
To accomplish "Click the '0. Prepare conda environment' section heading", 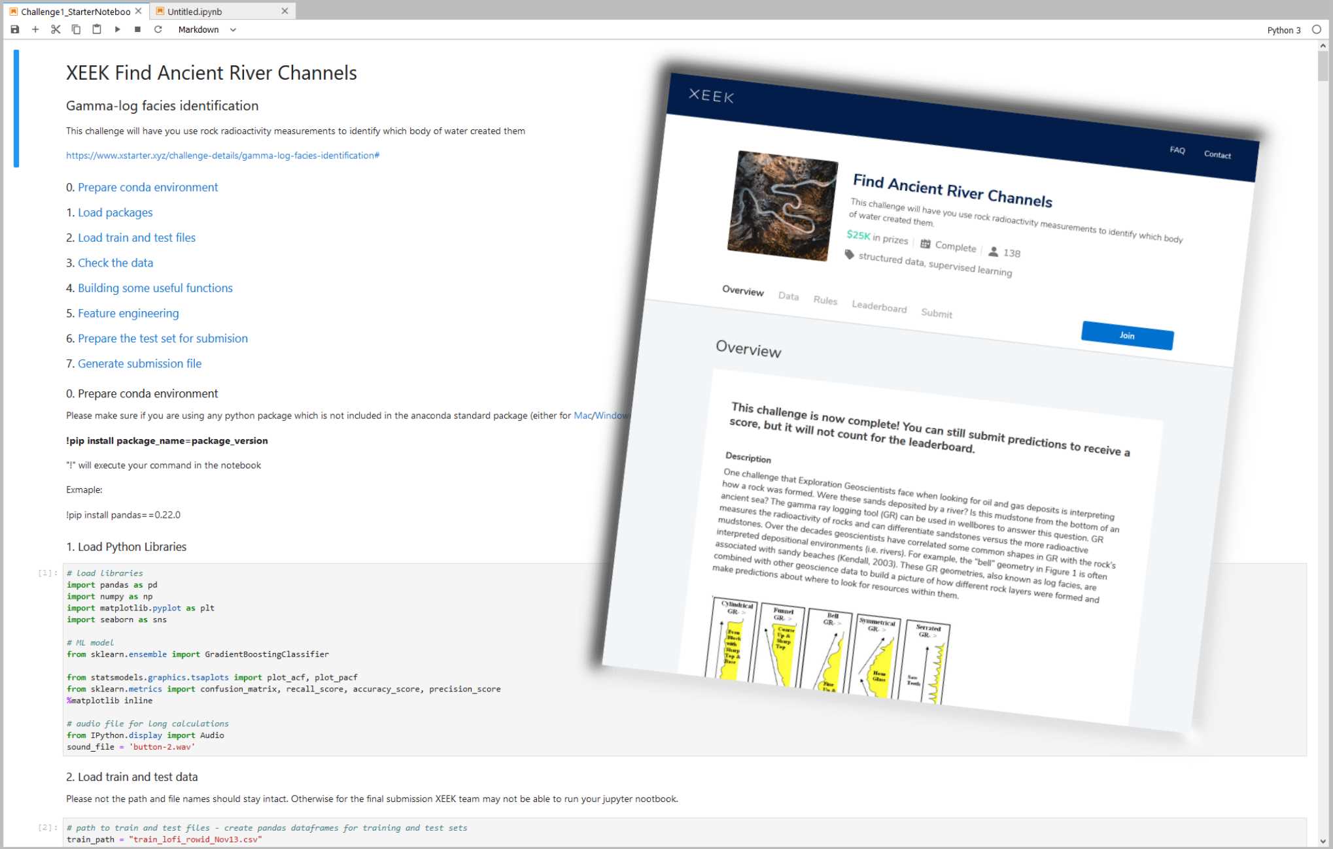I will [142, 393].
